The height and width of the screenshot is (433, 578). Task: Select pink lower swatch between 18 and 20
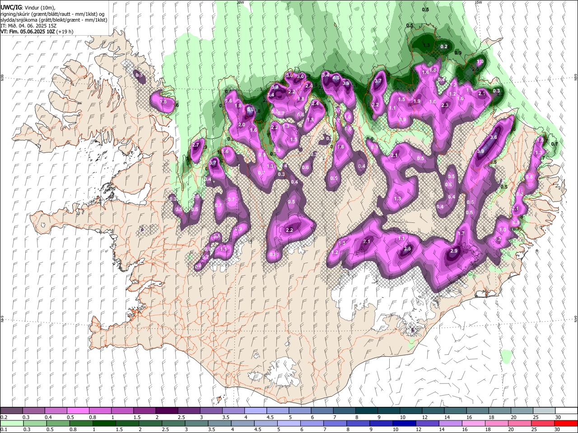(497, 423)
